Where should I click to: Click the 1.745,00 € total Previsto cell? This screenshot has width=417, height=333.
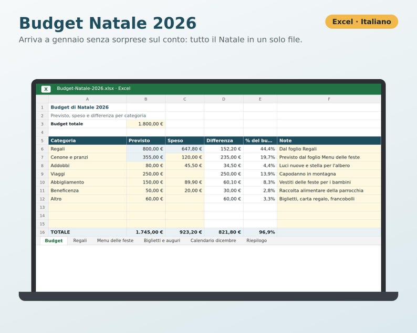(x=145, y=232)
